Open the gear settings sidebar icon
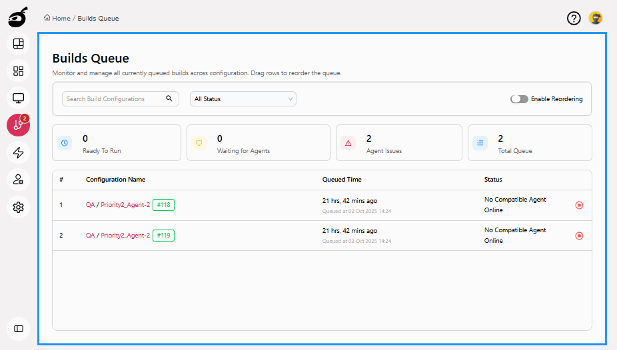 (x=19, y=207)
